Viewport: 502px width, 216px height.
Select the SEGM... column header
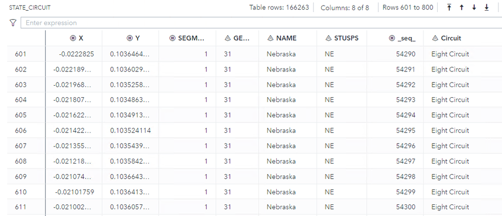tap(187, 38)
